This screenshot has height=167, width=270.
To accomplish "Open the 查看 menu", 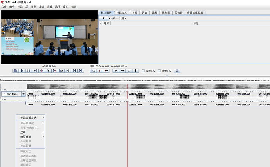I will click(x=50, y=7).
